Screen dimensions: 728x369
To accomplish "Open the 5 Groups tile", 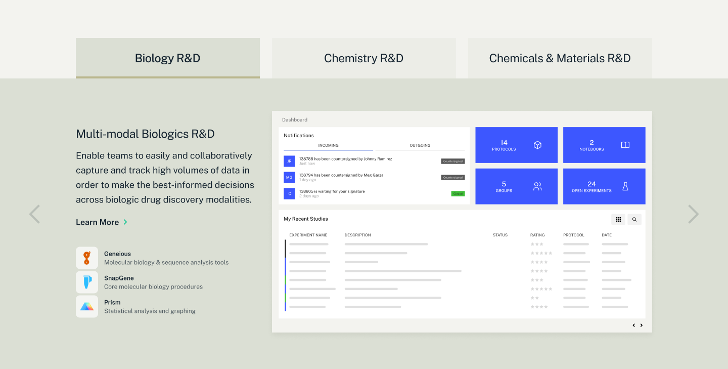I will click(x=517, y=186).
